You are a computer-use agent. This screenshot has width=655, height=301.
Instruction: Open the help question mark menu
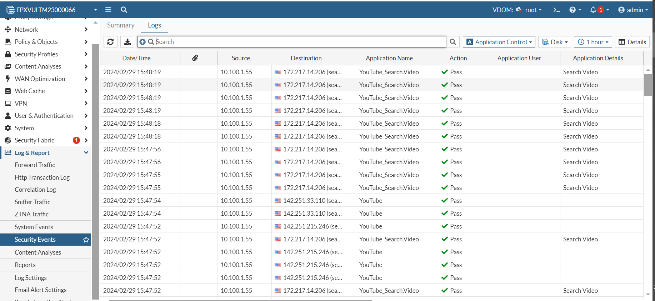[x=572, y=10]
